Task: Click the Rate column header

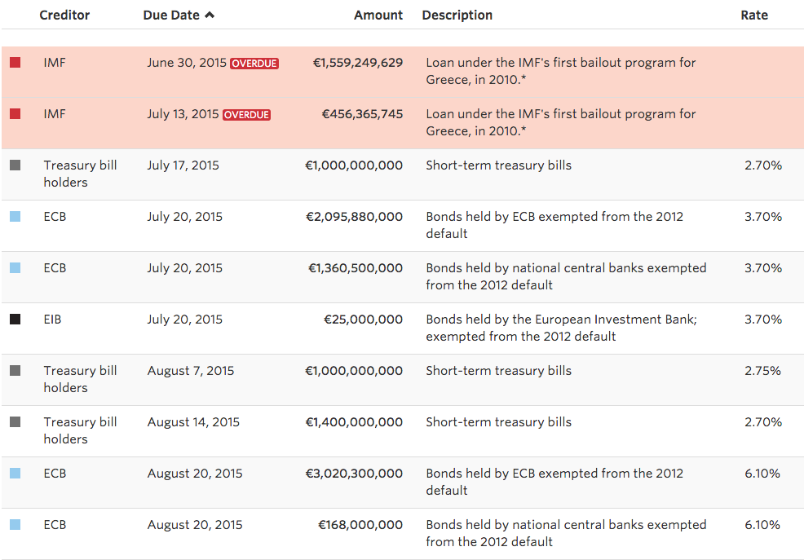Action: [x=753, y=15]
